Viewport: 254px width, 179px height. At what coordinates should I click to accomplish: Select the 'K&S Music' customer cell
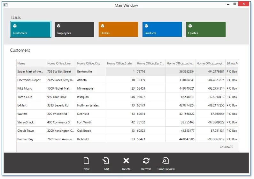(x=31, y=88)
